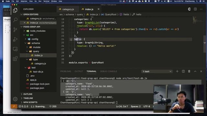The height and width of the screenshot is (116, 207).
Task: Close index.js in Open Editors list
Action: 25,23
